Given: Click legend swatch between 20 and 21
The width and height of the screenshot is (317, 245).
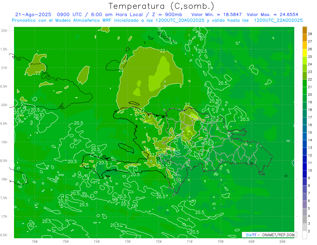Looking at the screenshot, I should [x=305, y=91].
